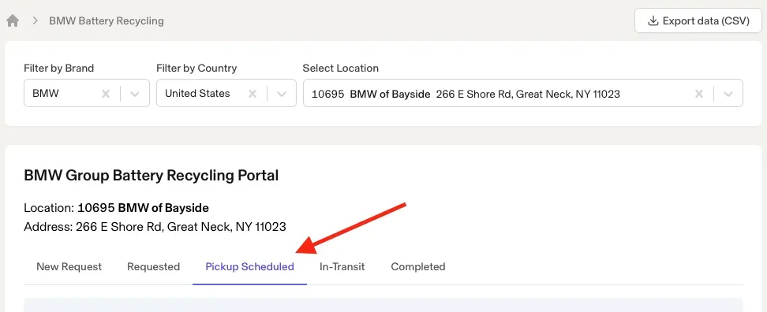Click the Address: 266 E Shore Rd line
This screenshot has height=312, width=767.
(x=155, y=227)
